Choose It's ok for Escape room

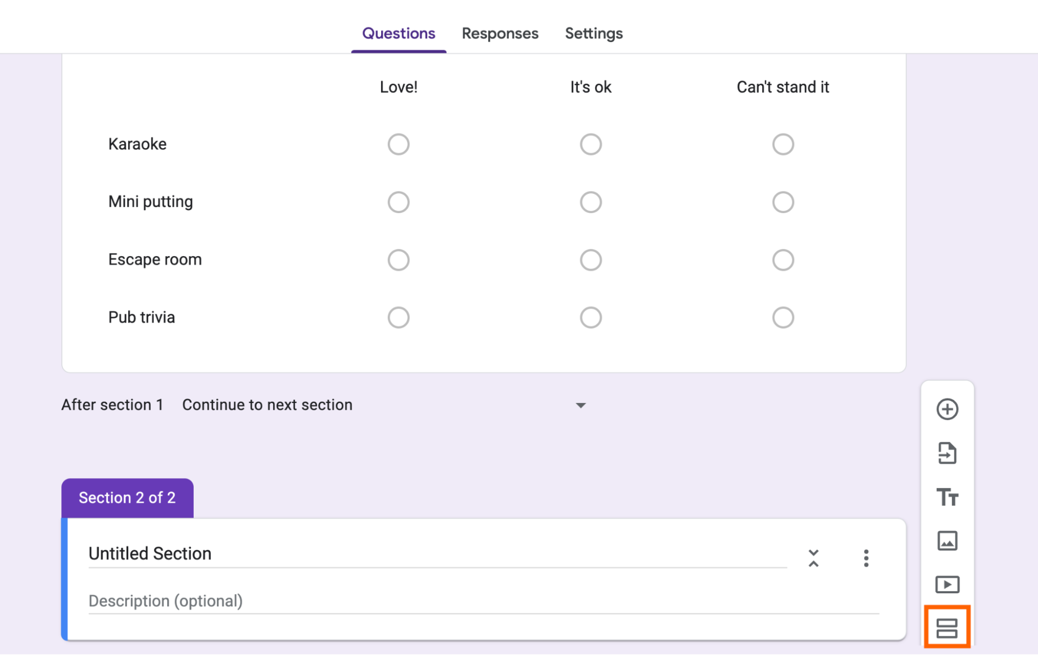click(x=590, y=259)
